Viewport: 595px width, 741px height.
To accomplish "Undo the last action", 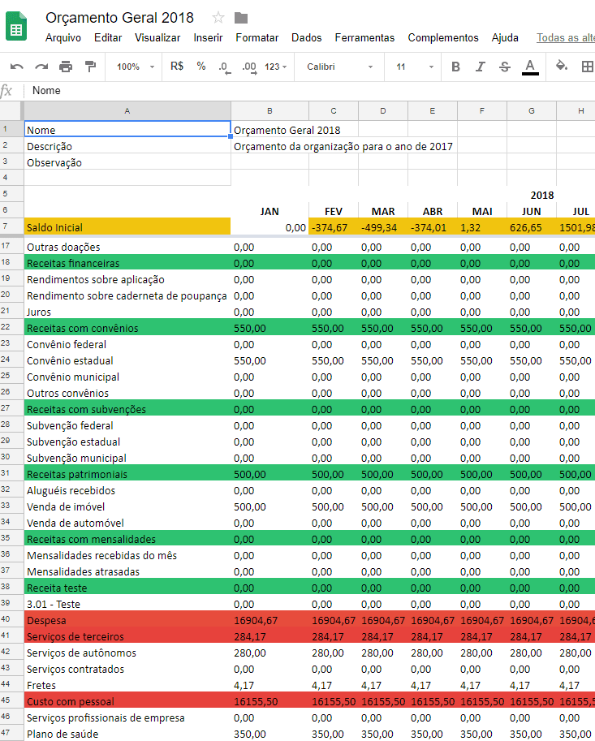I will click(x=16, y=67).
